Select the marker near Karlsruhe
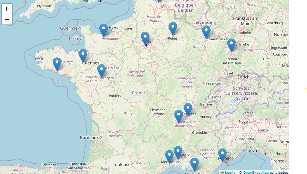Image resolution: width=307 pixels, height=174 pixels. (x=231, y=45)
